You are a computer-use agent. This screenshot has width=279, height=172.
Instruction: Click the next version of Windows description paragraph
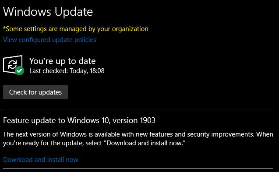(138, 139)
